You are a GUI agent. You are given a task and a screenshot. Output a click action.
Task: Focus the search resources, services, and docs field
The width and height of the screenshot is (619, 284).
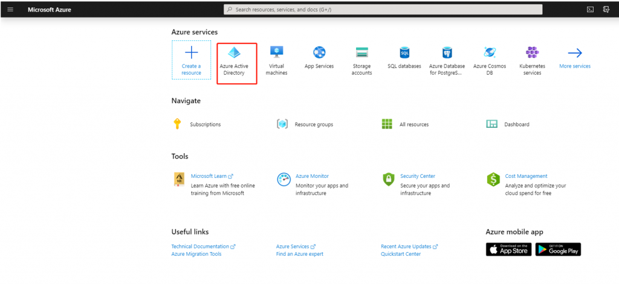coord(383,10)
